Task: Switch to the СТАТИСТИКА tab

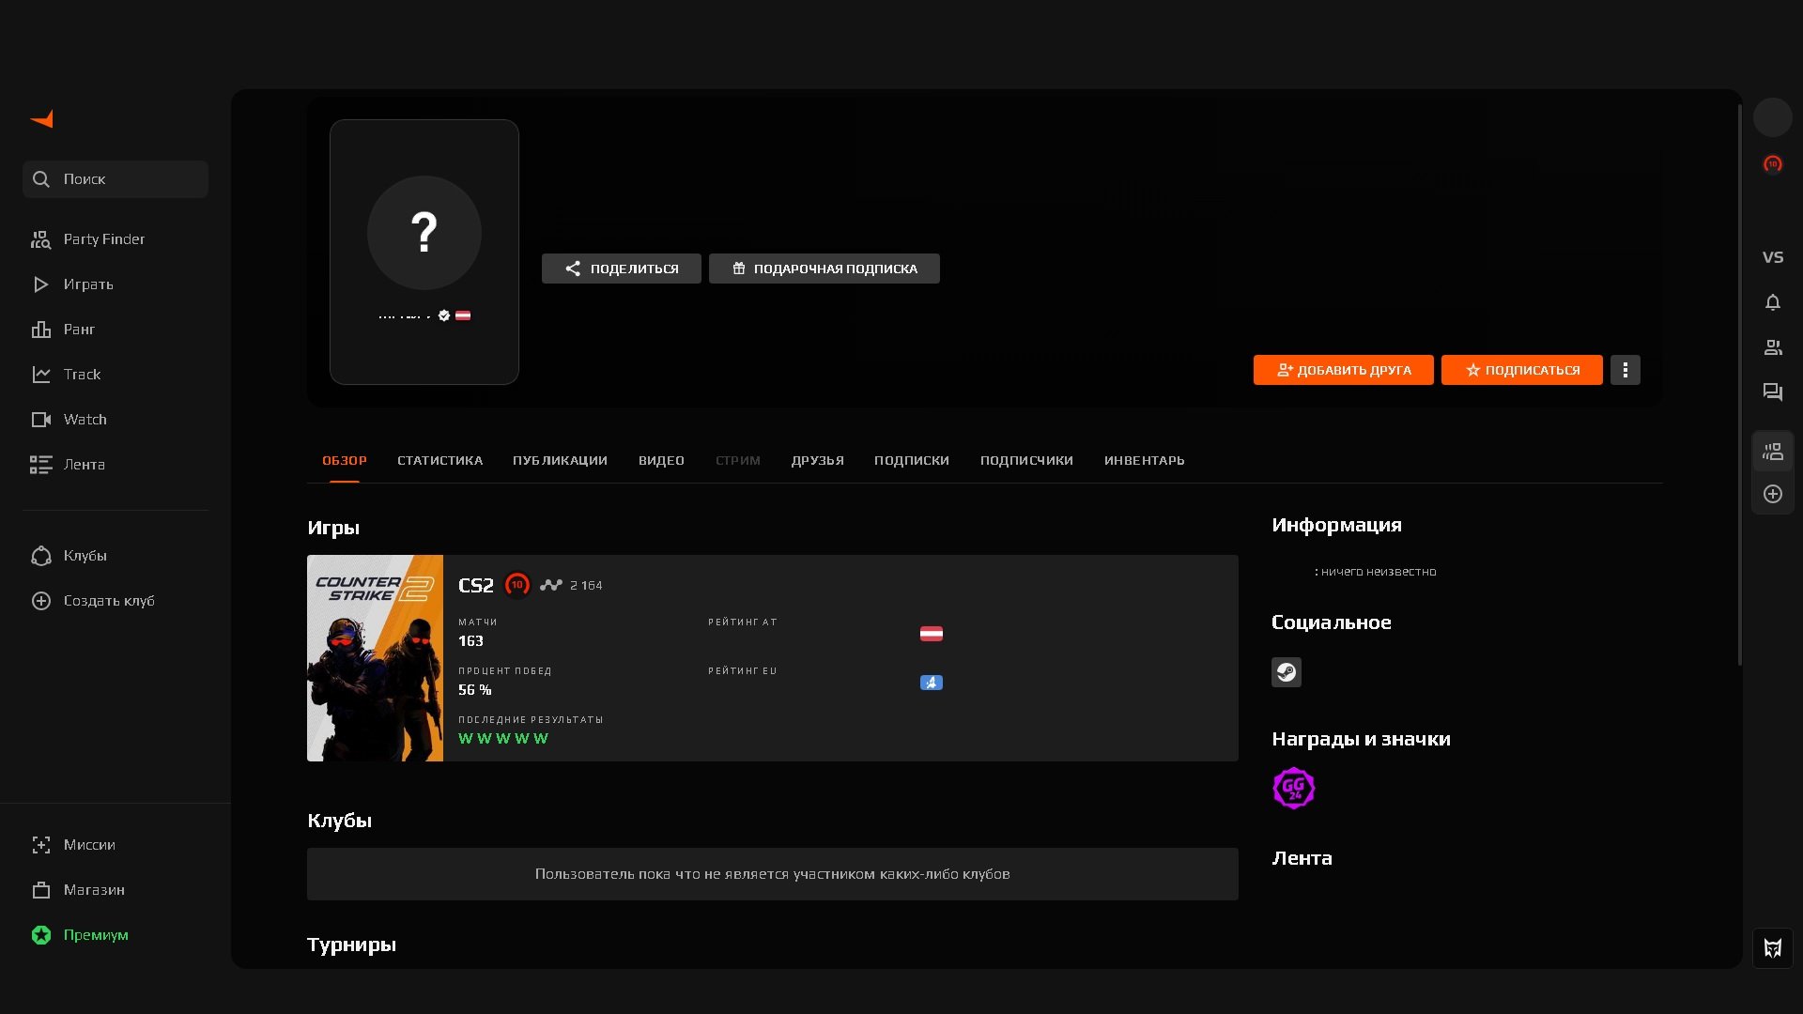Action: click(439, 461)
